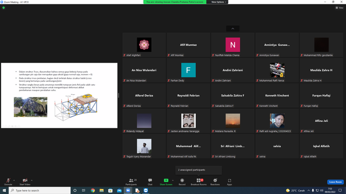
Task: Open the Windows Start menu
Action: pyautogui.click(x=4, y=190)
